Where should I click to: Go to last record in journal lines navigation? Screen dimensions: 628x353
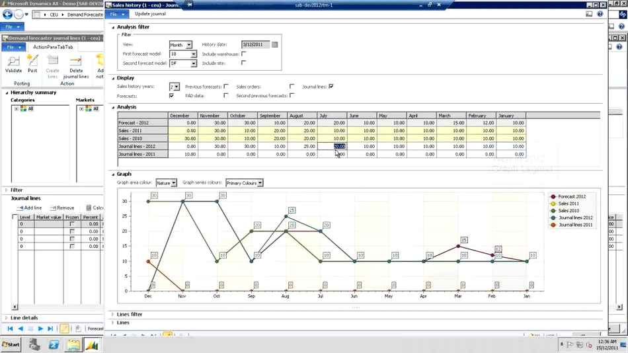point(50,329)
